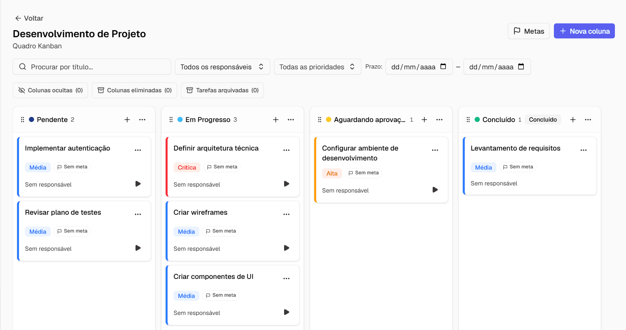Open Em Progresso column options menu
The image size is (626, 330).
[291, 120]
